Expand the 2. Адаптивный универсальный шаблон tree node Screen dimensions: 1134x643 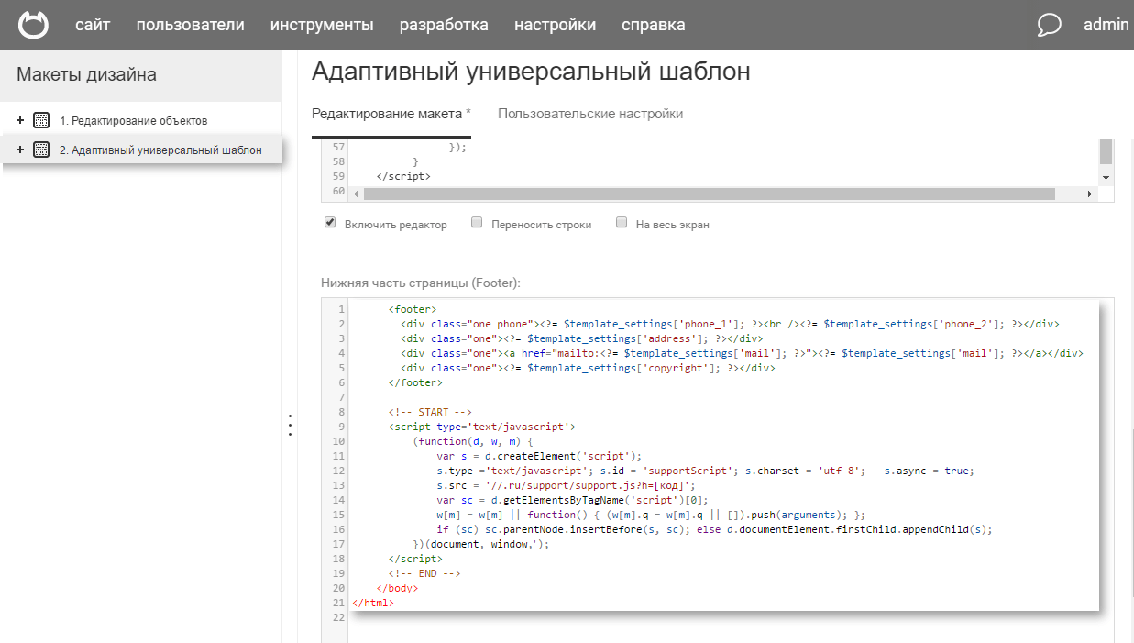[x=20, y=150]
